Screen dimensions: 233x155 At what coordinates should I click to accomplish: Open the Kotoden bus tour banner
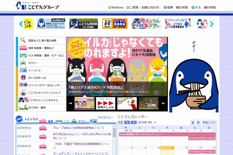coord(146,23)
